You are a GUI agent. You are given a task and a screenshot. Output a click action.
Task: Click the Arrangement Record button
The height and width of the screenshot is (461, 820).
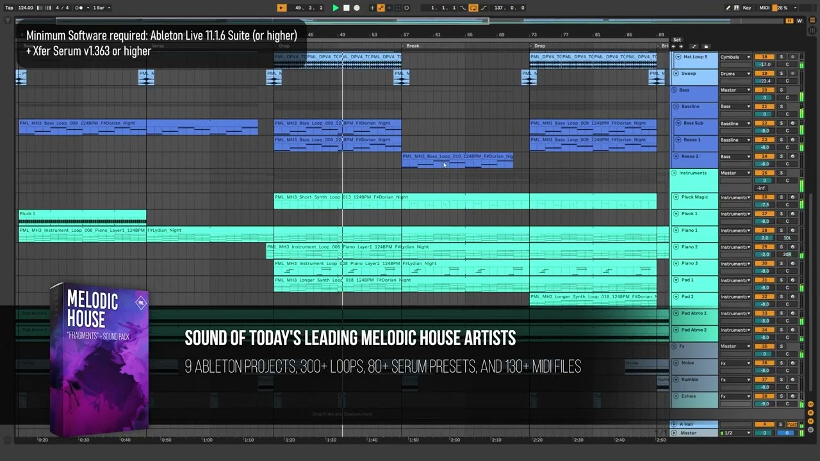click(x=357, y=8)
